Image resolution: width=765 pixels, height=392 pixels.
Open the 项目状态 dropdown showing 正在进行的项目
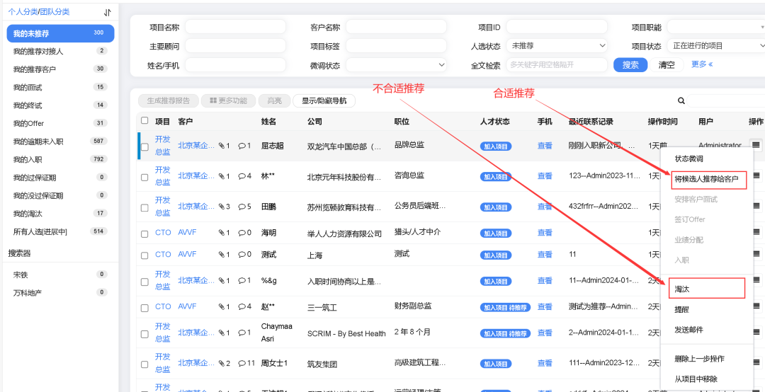point(715,46)
